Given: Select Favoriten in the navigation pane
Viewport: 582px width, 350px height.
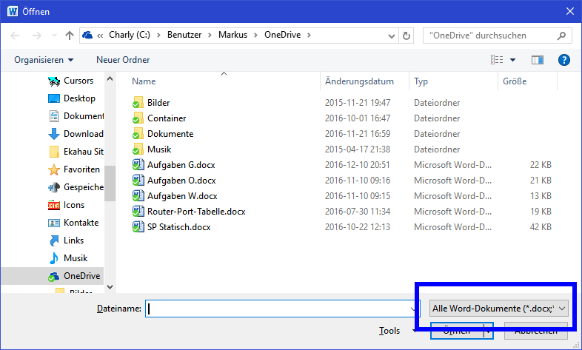Looking at the screenshot, I should click(x=74, y=169).
